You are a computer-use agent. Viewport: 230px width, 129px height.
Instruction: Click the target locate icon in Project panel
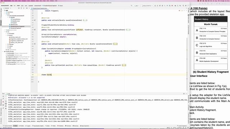pyautogui.click(x=19, y=8)
